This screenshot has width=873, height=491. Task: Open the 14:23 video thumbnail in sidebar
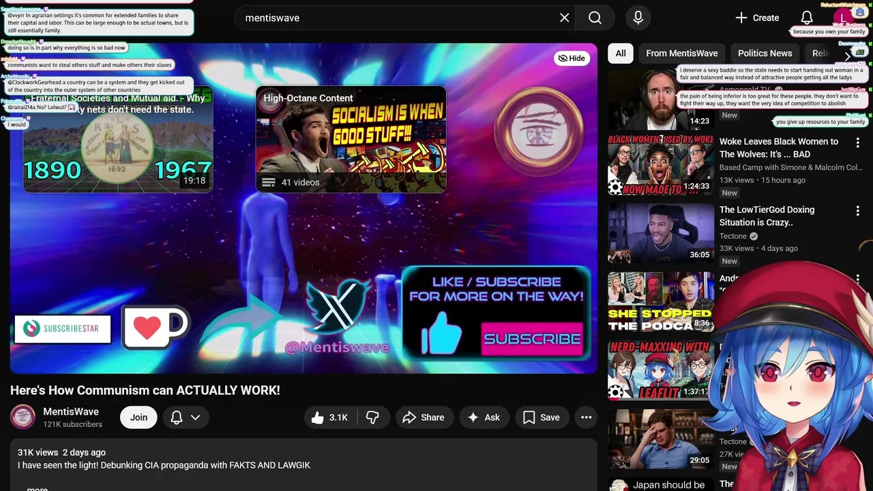pos(661,100)
